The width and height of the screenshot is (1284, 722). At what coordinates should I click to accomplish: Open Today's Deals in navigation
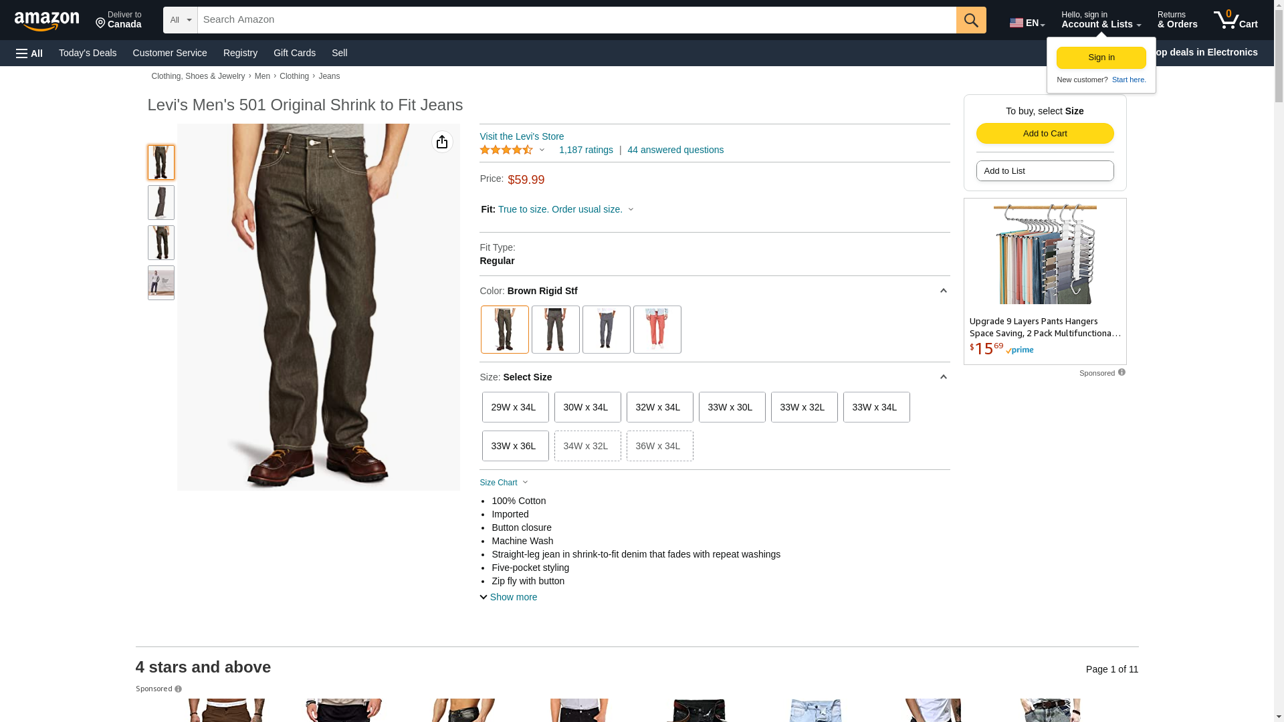88,53
